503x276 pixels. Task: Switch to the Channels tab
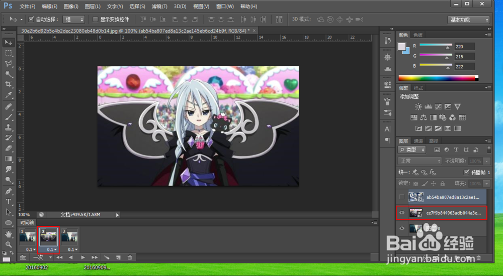418,141
